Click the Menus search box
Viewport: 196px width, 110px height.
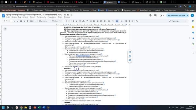coord(7,21)
